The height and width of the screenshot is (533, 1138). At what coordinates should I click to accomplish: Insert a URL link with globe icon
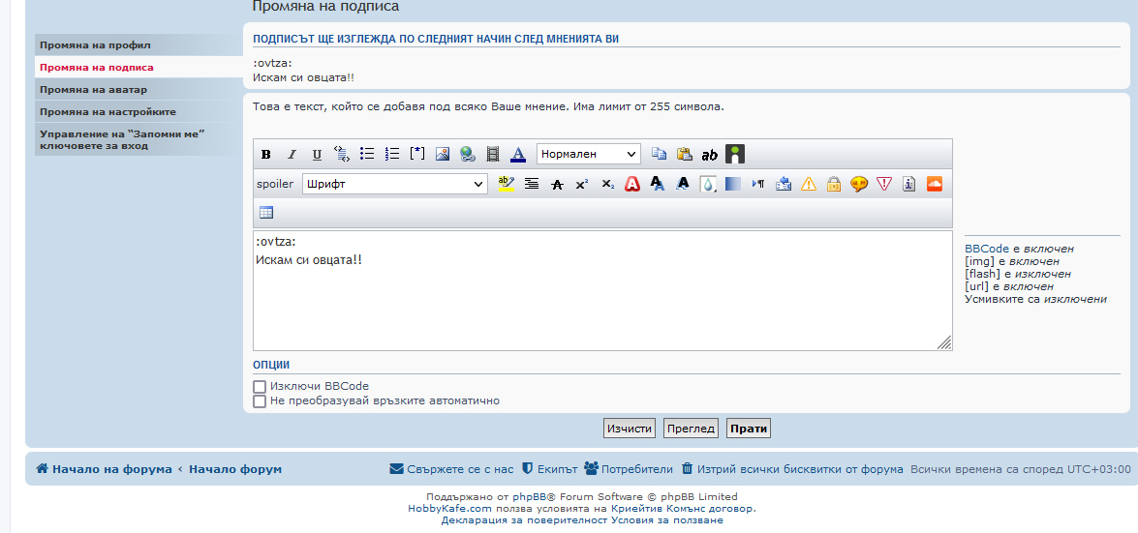tap(468, 154)
